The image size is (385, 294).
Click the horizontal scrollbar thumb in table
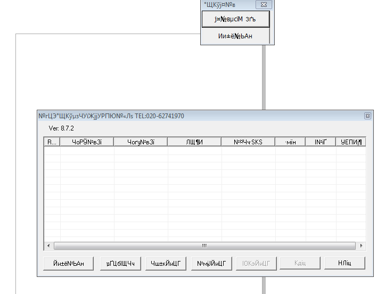(x=204, y=246)
